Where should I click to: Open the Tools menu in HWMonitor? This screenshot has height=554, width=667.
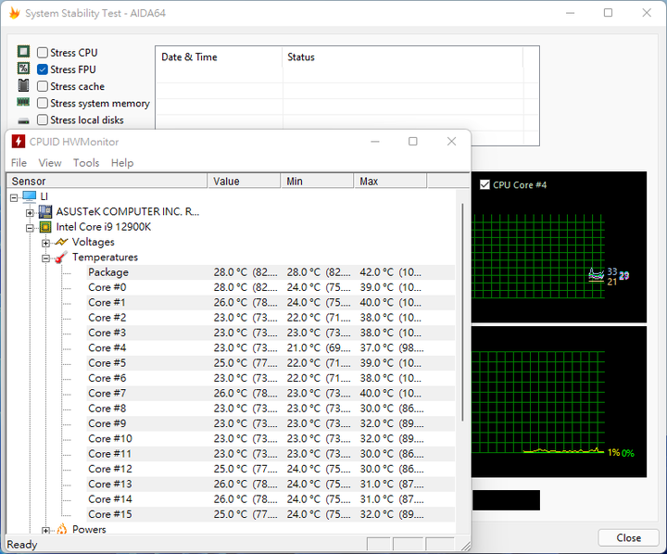click(x=86, y=163)
